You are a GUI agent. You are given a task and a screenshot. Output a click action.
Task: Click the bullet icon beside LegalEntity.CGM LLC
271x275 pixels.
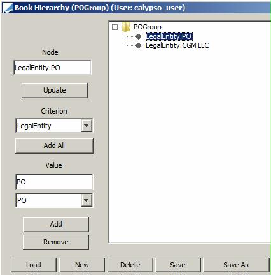138,45
